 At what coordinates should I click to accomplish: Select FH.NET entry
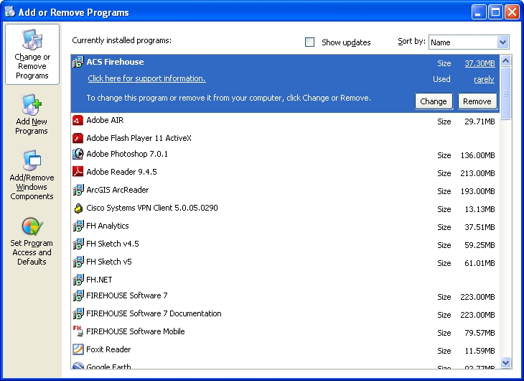point(285,280)
